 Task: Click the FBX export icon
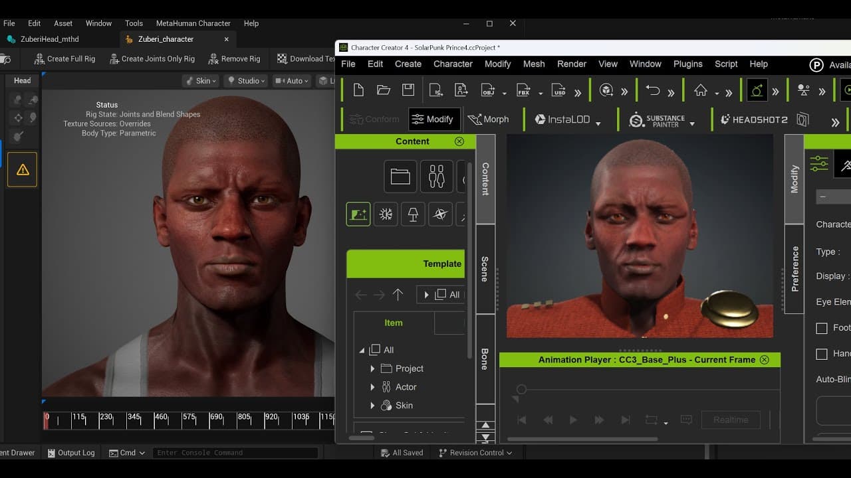click(x=523, y=90)
